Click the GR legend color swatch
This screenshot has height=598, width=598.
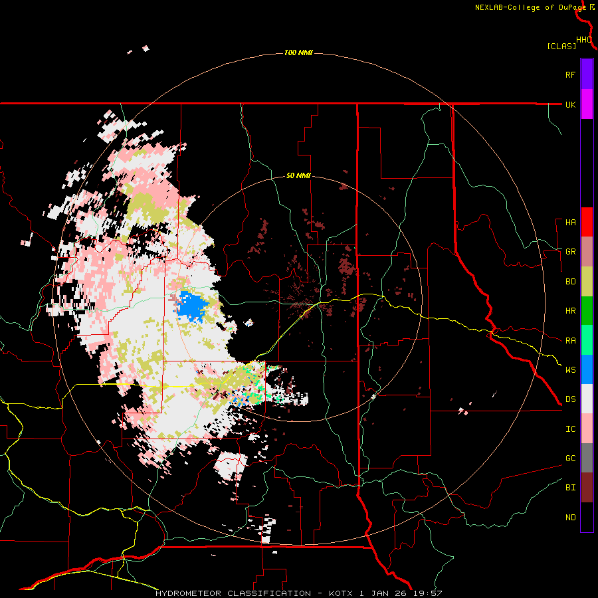coord(587,252)
